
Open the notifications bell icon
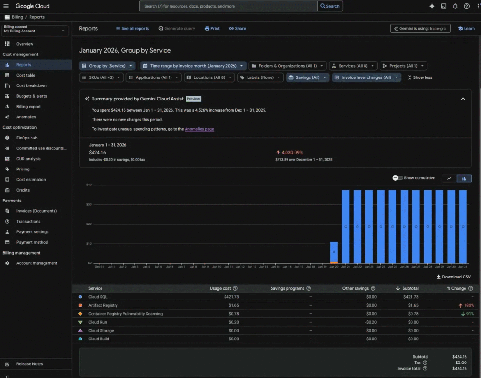point(455,6)
